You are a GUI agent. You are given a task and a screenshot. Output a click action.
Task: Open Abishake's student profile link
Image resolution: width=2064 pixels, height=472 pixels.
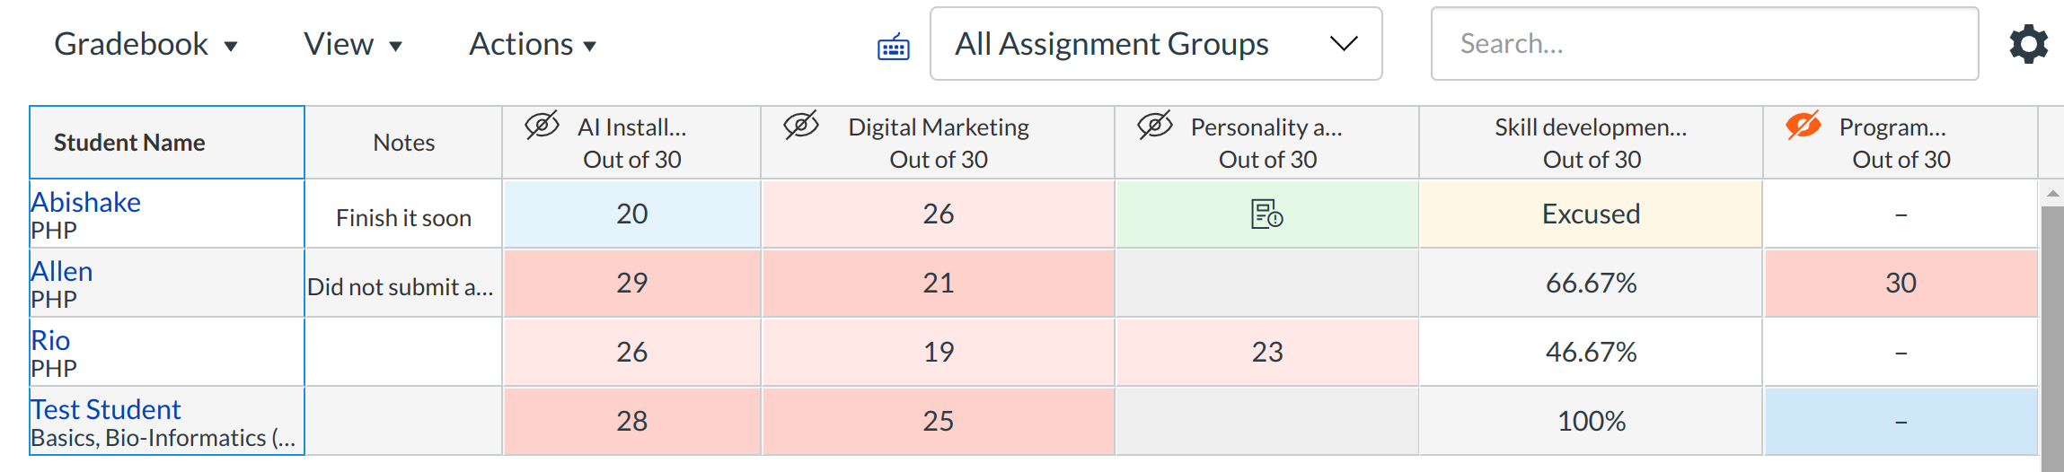click(x=85, y=202)
